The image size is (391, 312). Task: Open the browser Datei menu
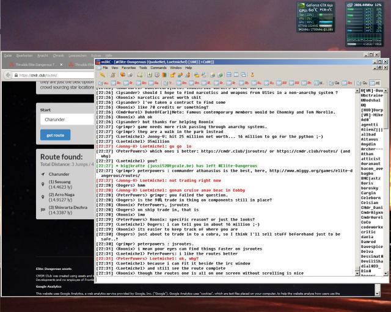[x=8, y=56]
